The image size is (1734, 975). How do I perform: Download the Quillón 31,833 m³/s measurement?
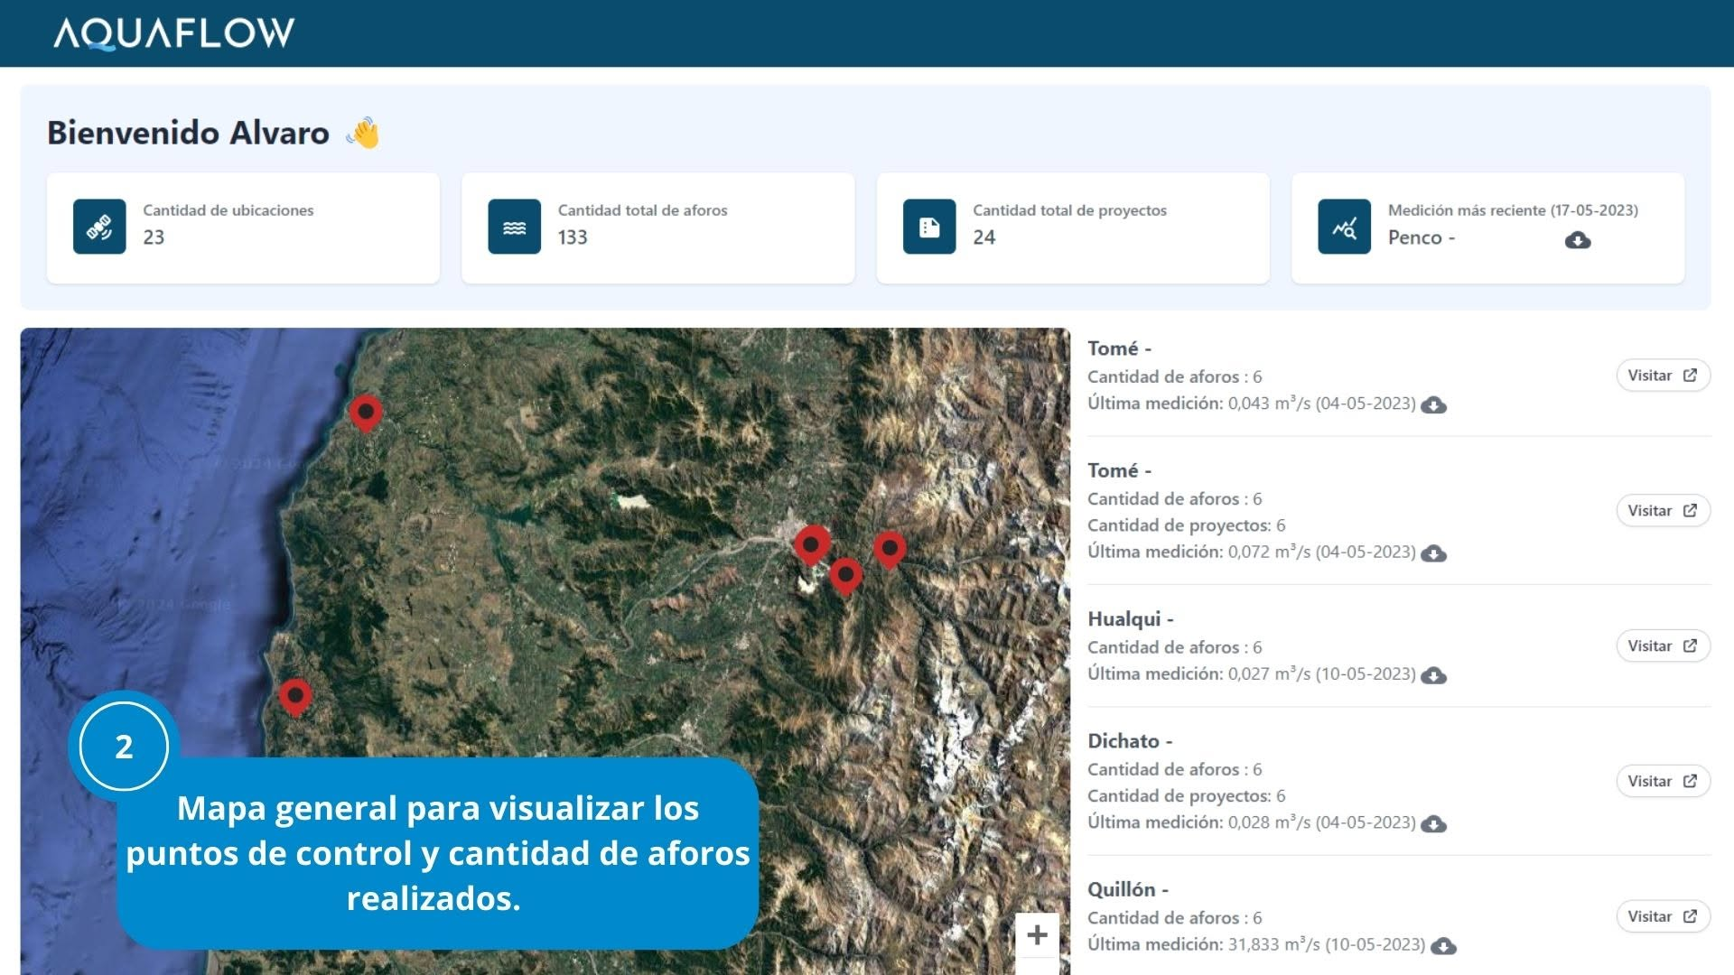pyautogui.click(x=1443, y=946)
